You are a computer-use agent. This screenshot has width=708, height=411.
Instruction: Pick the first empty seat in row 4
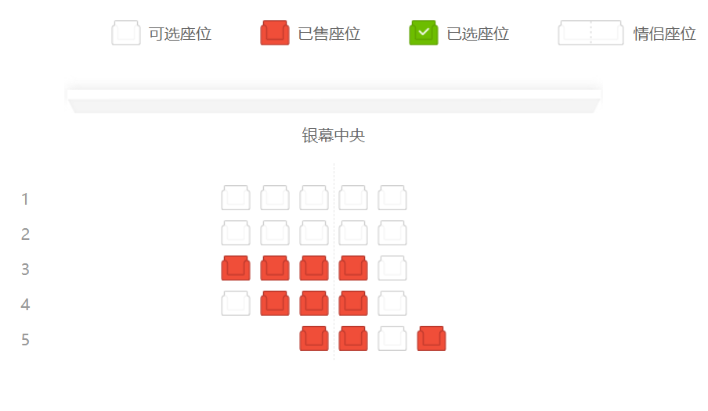[x=236, y=303]
